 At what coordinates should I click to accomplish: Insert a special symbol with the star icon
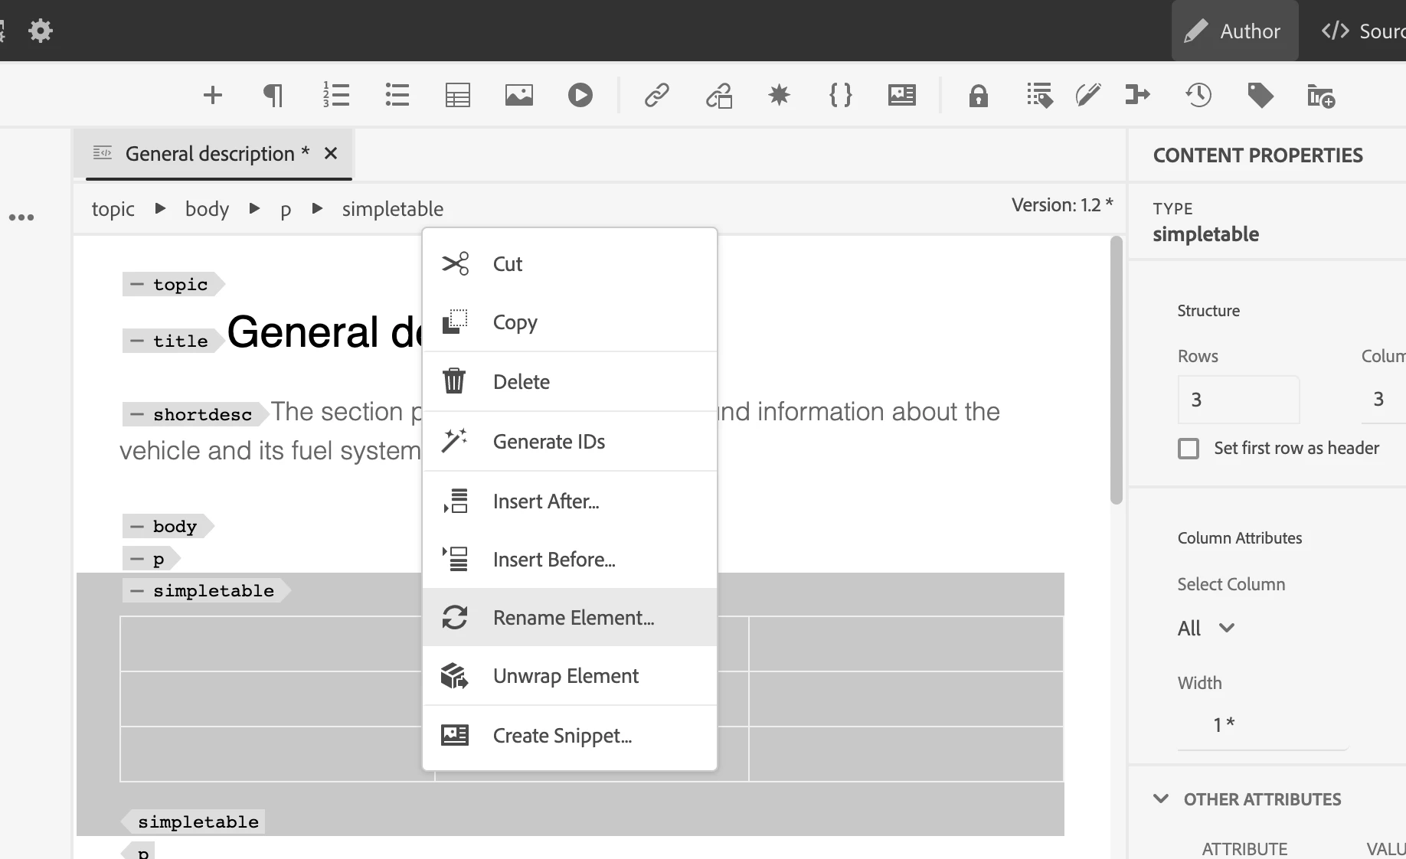[780, 96]
